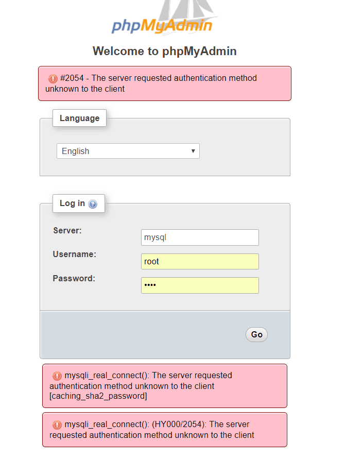Open the Log in help icon

click(93, 204)
